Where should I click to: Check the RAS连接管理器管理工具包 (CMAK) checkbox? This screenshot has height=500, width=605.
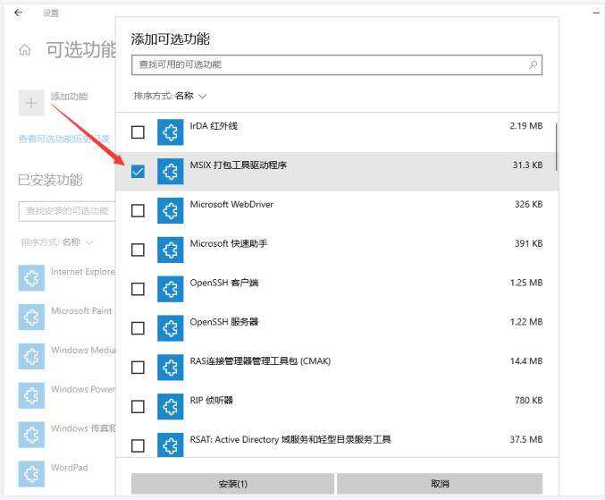point(138,368)
